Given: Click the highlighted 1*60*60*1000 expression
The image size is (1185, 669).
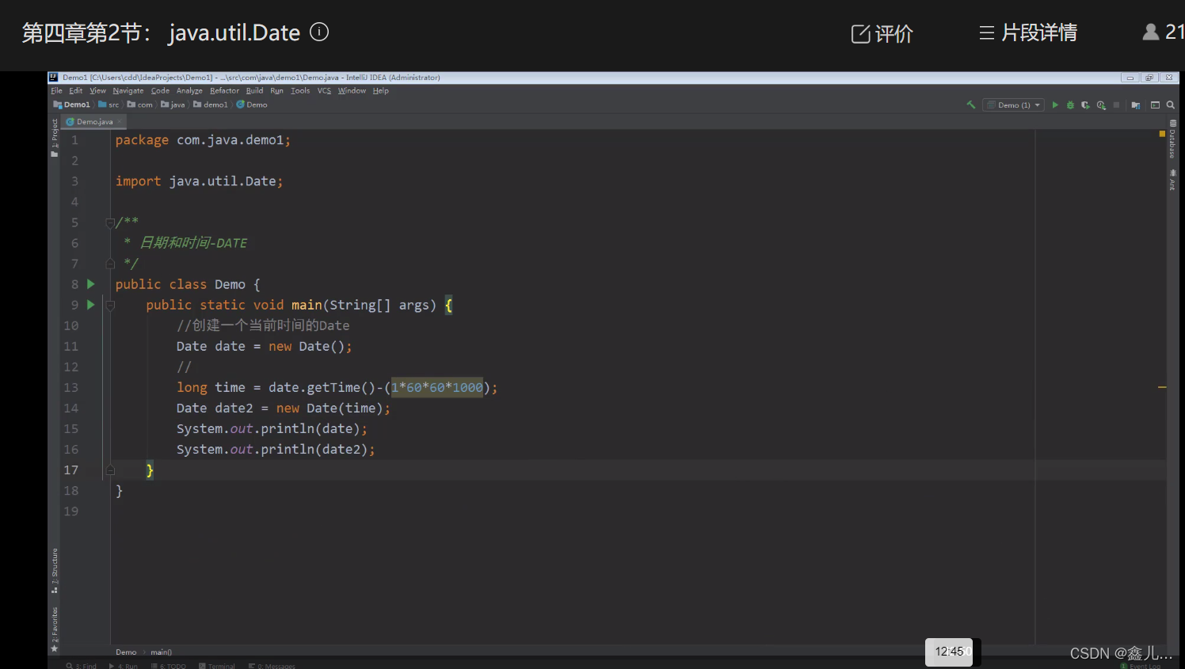Looking at the screenshot, I should pyautogui.click(x=437, y=387).
